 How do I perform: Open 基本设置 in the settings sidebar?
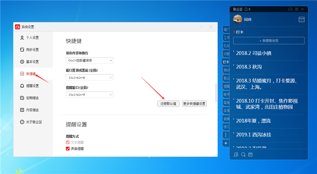(29, 62)
